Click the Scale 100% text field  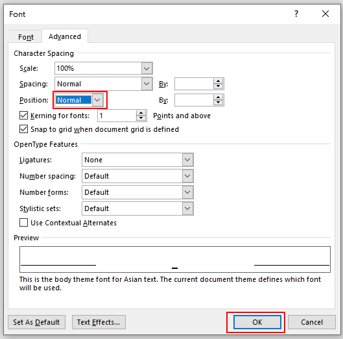tap(98, 68)
